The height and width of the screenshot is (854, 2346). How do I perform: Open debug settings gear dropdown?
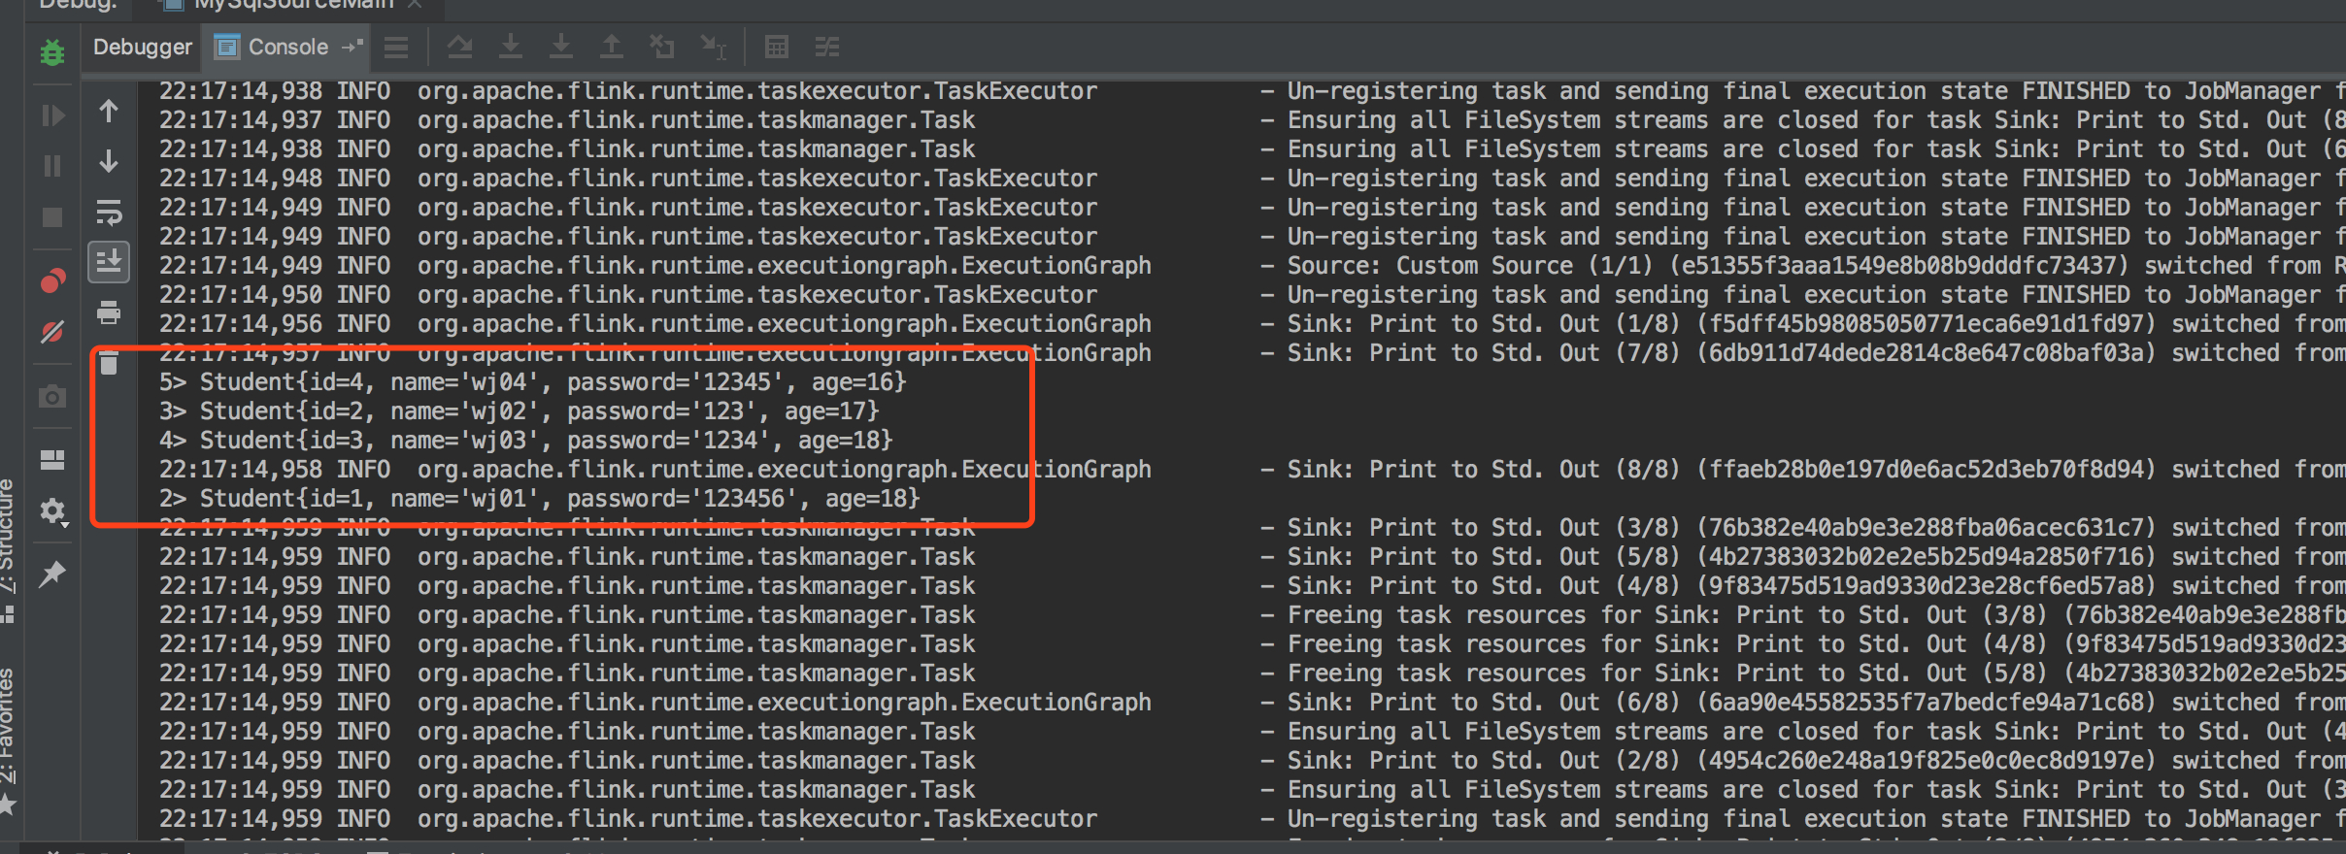[52, 511]
